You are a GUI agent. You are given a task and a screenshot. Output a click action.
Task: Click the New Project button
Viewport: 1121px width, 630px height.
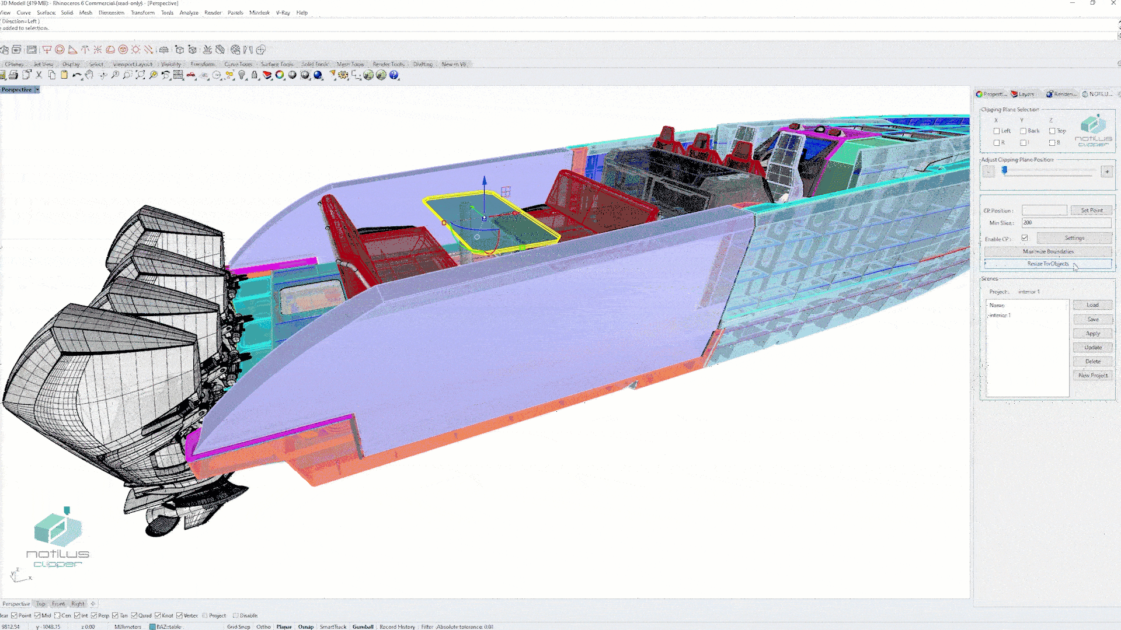[1092, 375]
